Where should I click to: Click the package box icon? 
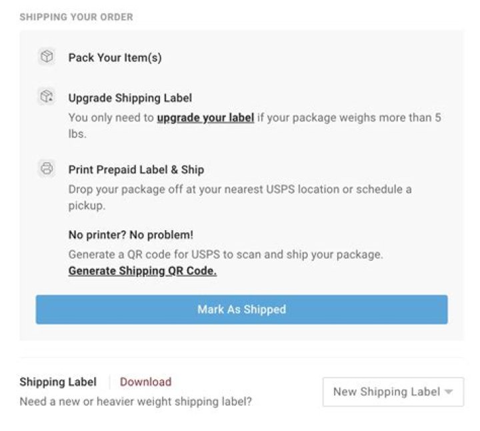(47, 57)
